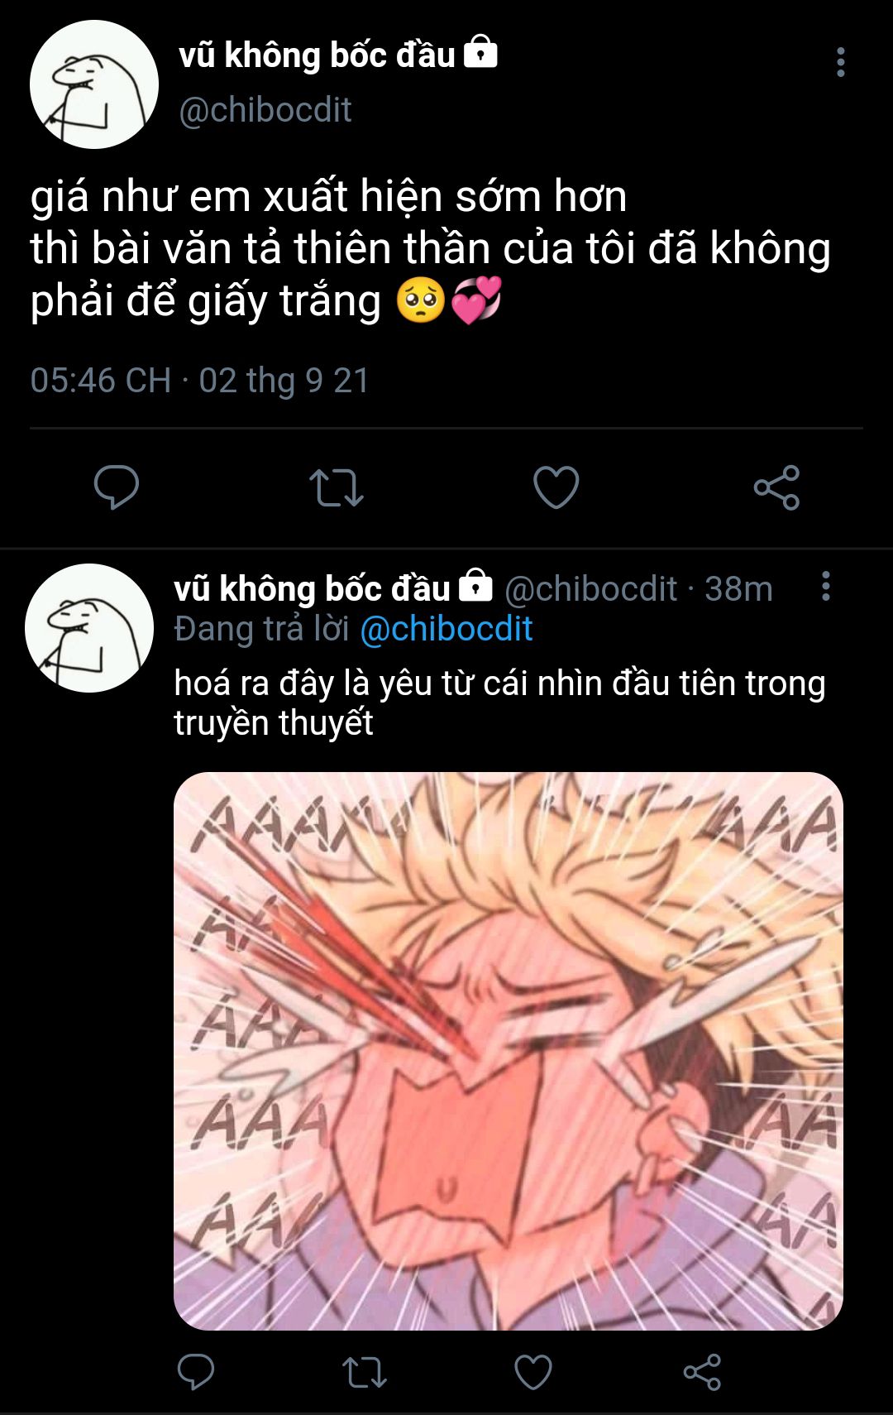
Task: Reply to the tweet with anime image
Action: click(196, 1371)
